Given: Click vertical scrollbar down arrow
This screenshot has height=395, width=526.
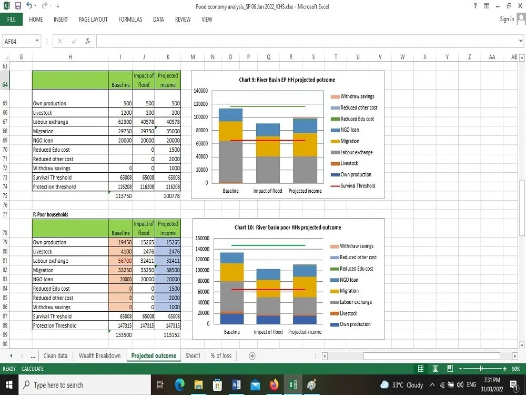Looking at the screenshot, I should (522, 345).
